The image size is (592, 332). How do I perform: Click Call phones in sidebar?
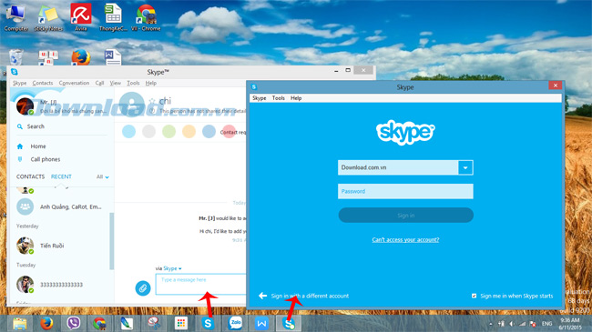coord(46,159)
